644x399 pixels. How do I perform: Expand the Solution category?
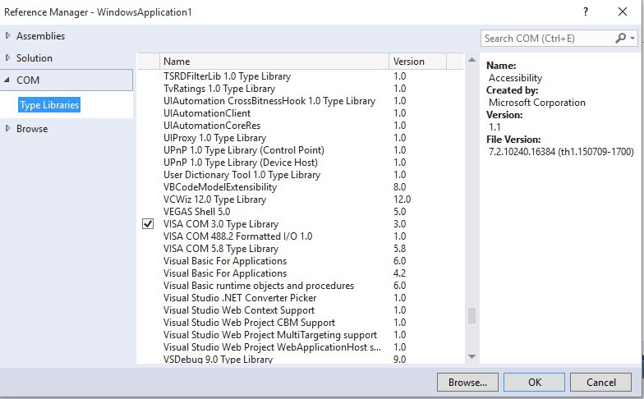(8, 58)
